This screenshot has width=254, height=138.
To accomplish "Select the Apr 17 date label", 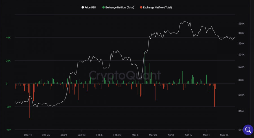I will (x=189, y=135).
